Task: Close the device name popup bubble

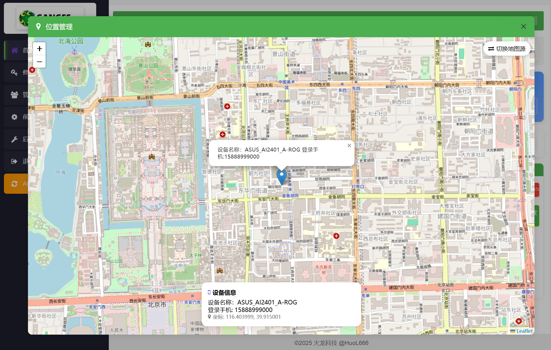Action: tap(349, 145)
